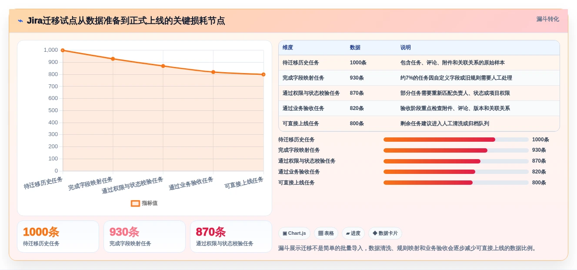This screenshot has width=577, height=270.
Task: Click the 数据 column header
Action: point(355,47)
